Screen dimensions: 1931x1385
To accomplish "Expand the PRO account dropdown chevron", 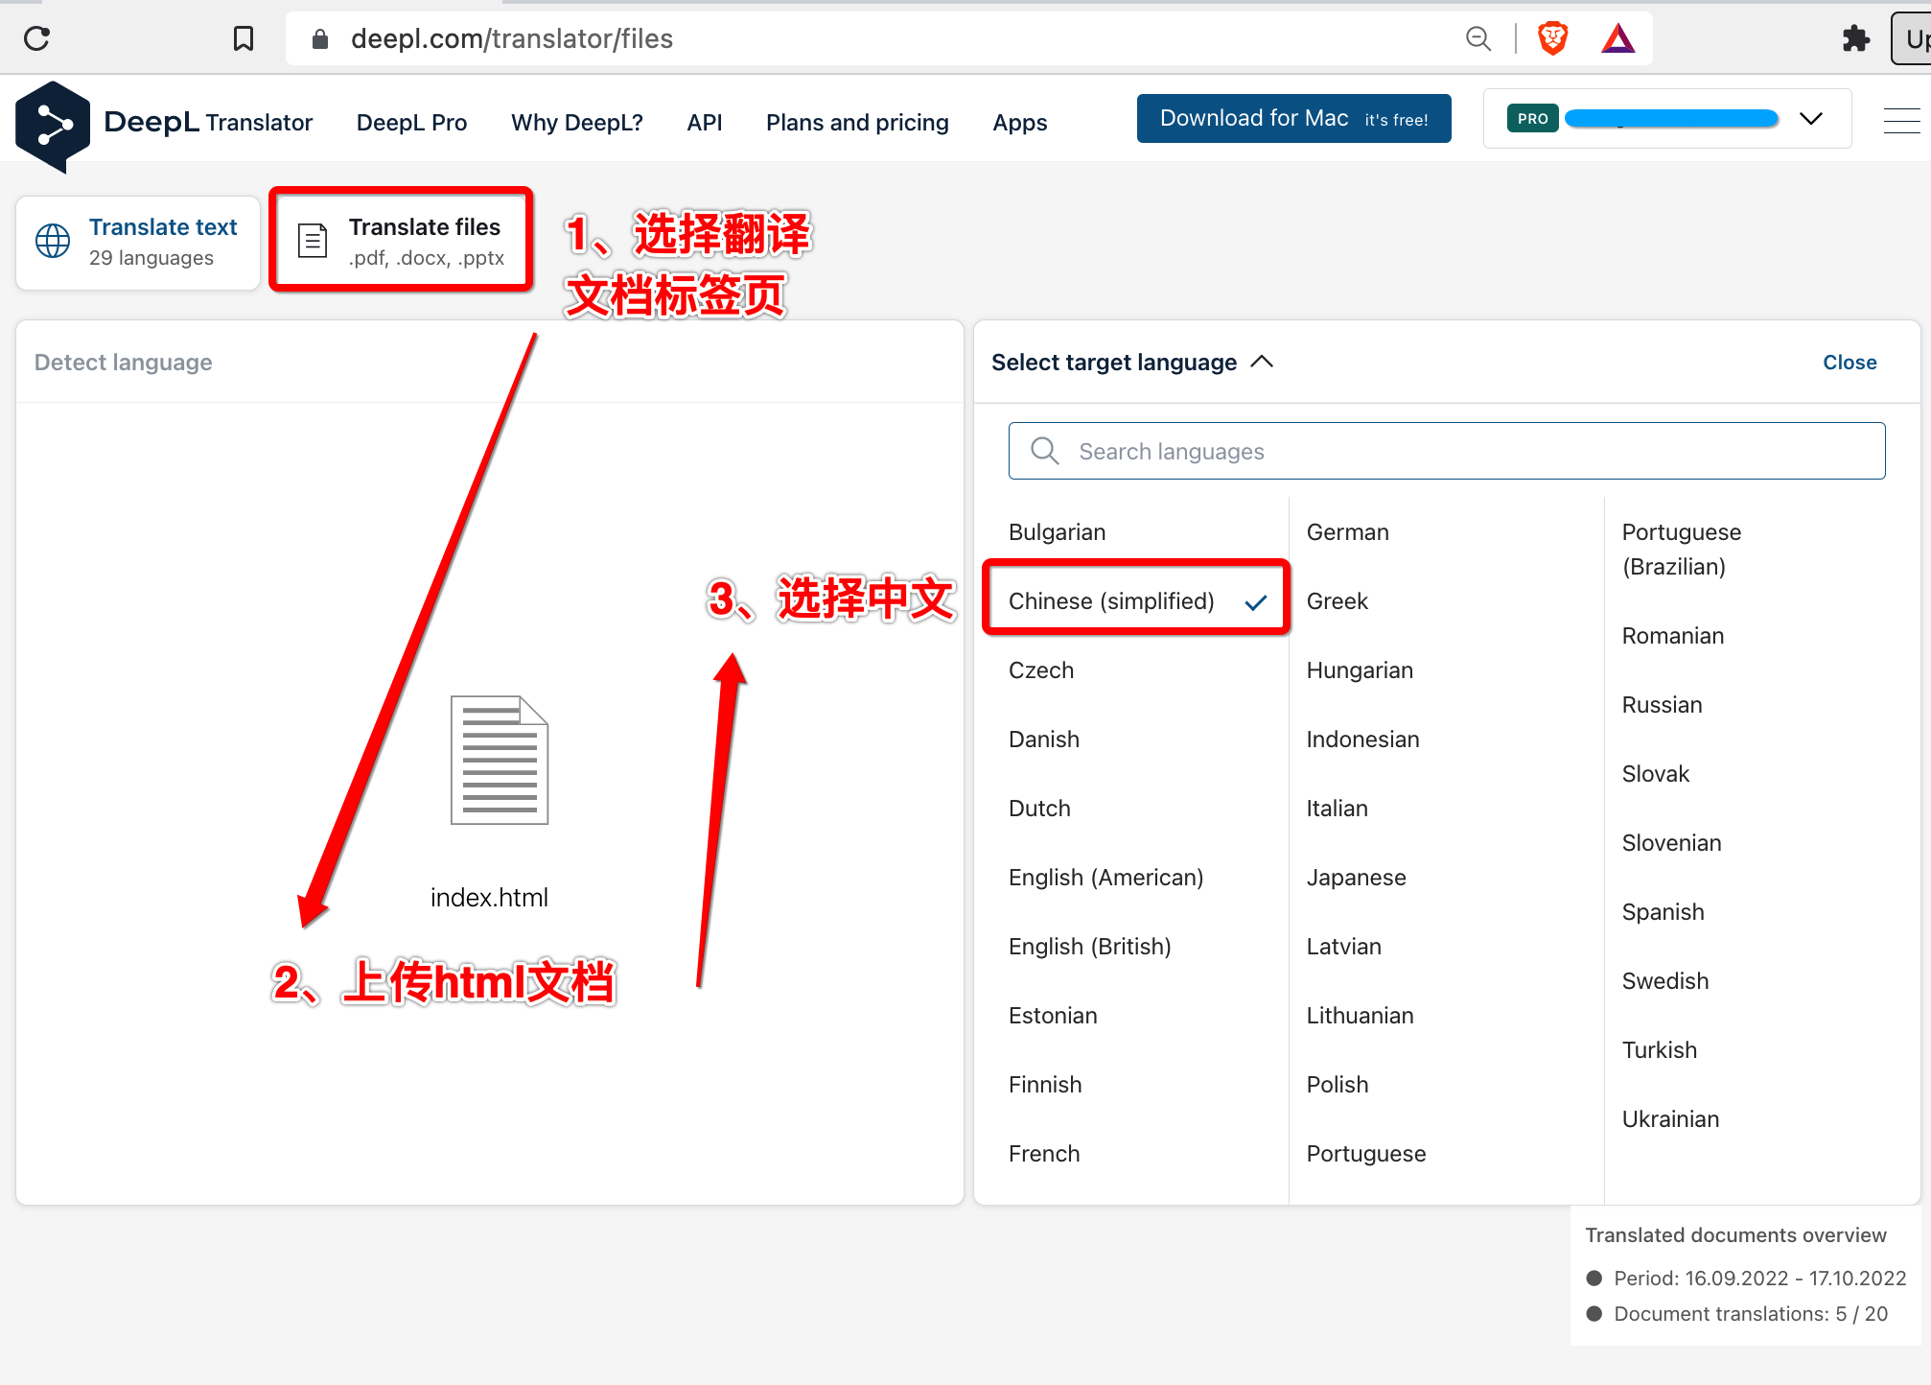I will tap(1810, 119).
